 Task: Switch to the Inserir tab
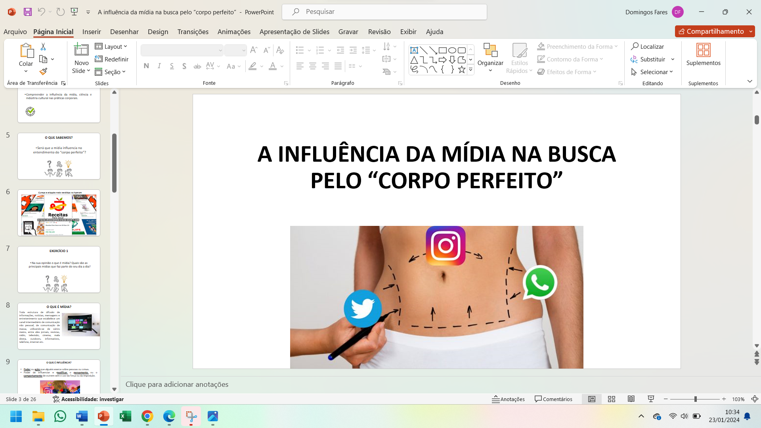92,32
